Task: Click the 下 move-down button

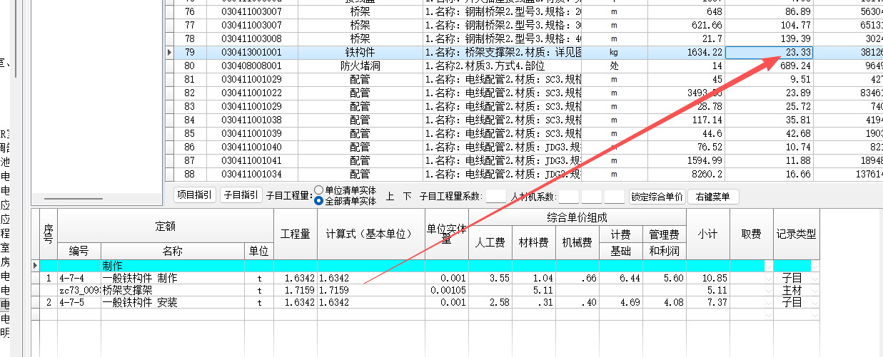Action: coord(408,196)
